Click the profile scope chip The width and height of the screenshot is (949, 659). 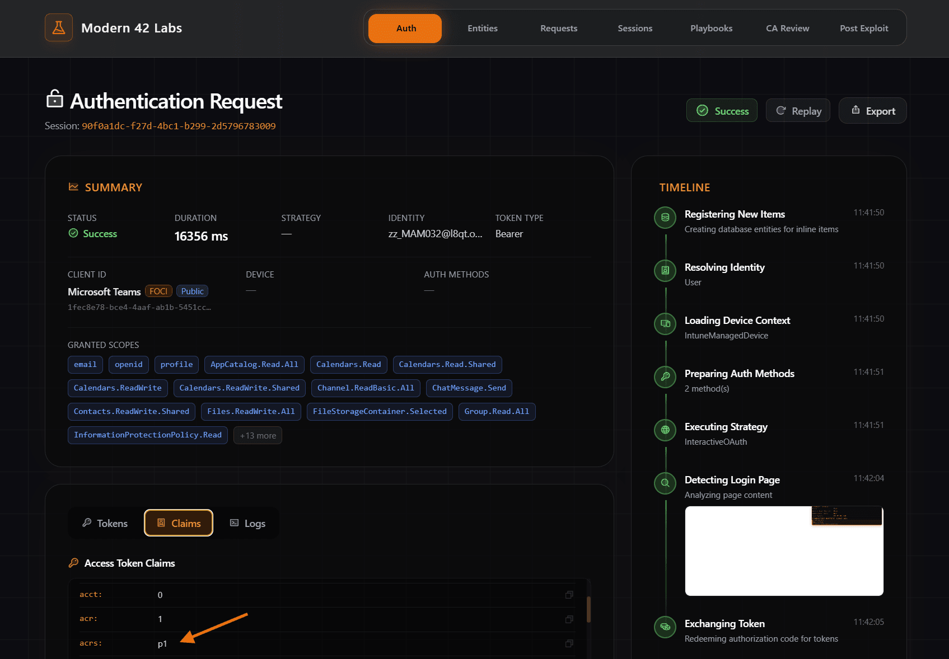pyautogui.click(x=176, y=365)
